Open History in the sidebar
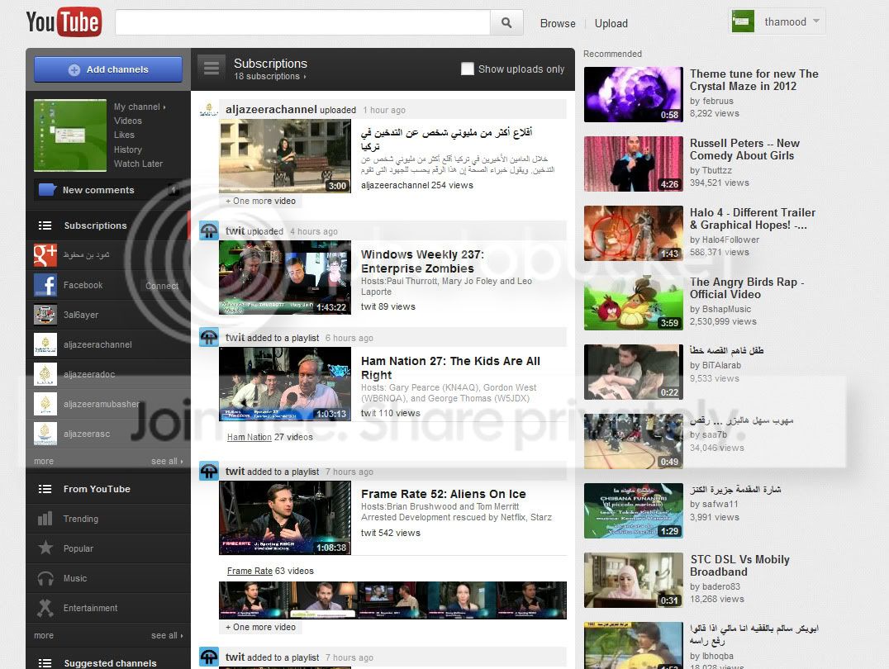This screenshot has width=889, height=669. coord(127,149)
